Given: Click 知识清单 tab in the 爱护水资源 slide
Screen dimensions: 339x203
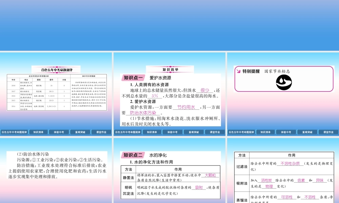Looking at the screenshot, I should tap(152, 132).
